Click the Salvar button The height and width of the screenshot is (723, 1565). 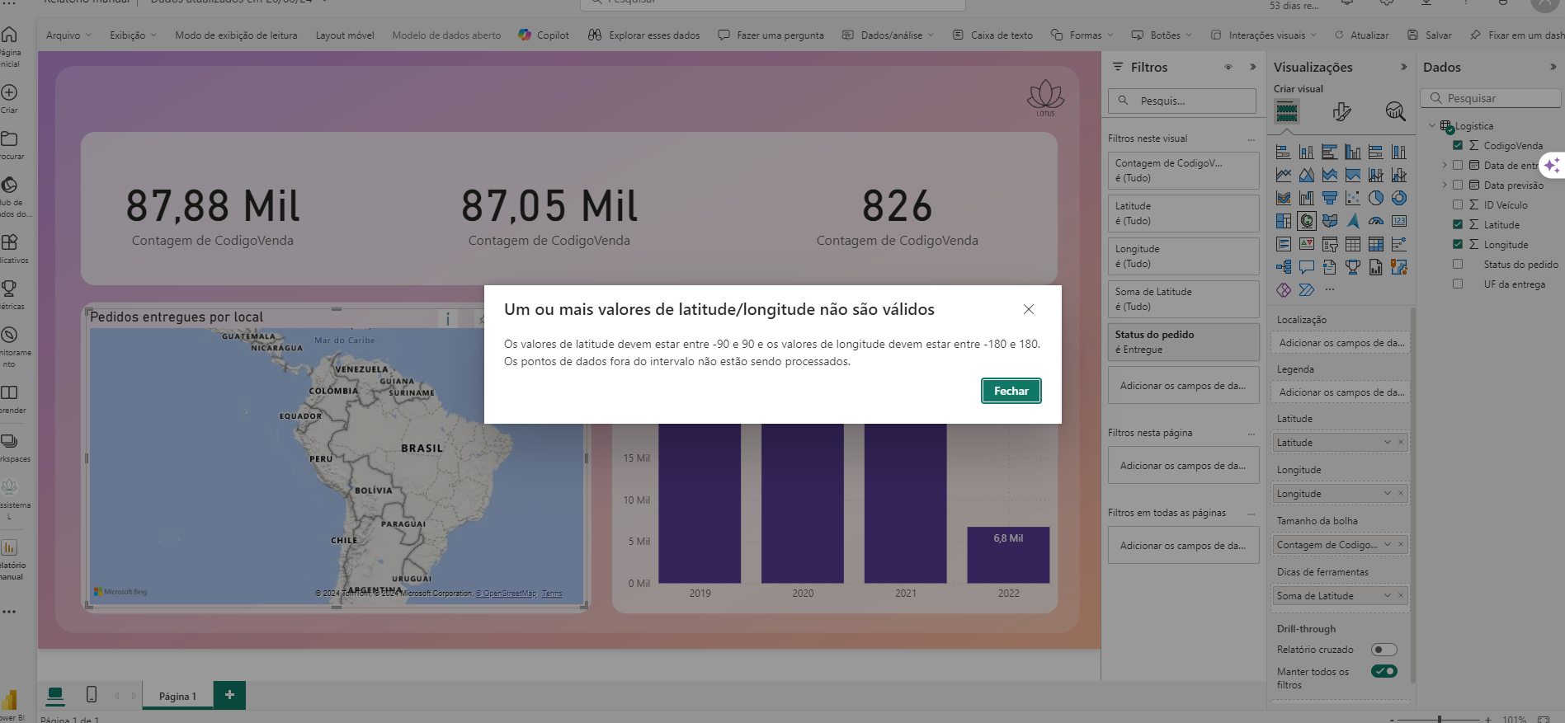(1430, 35)
